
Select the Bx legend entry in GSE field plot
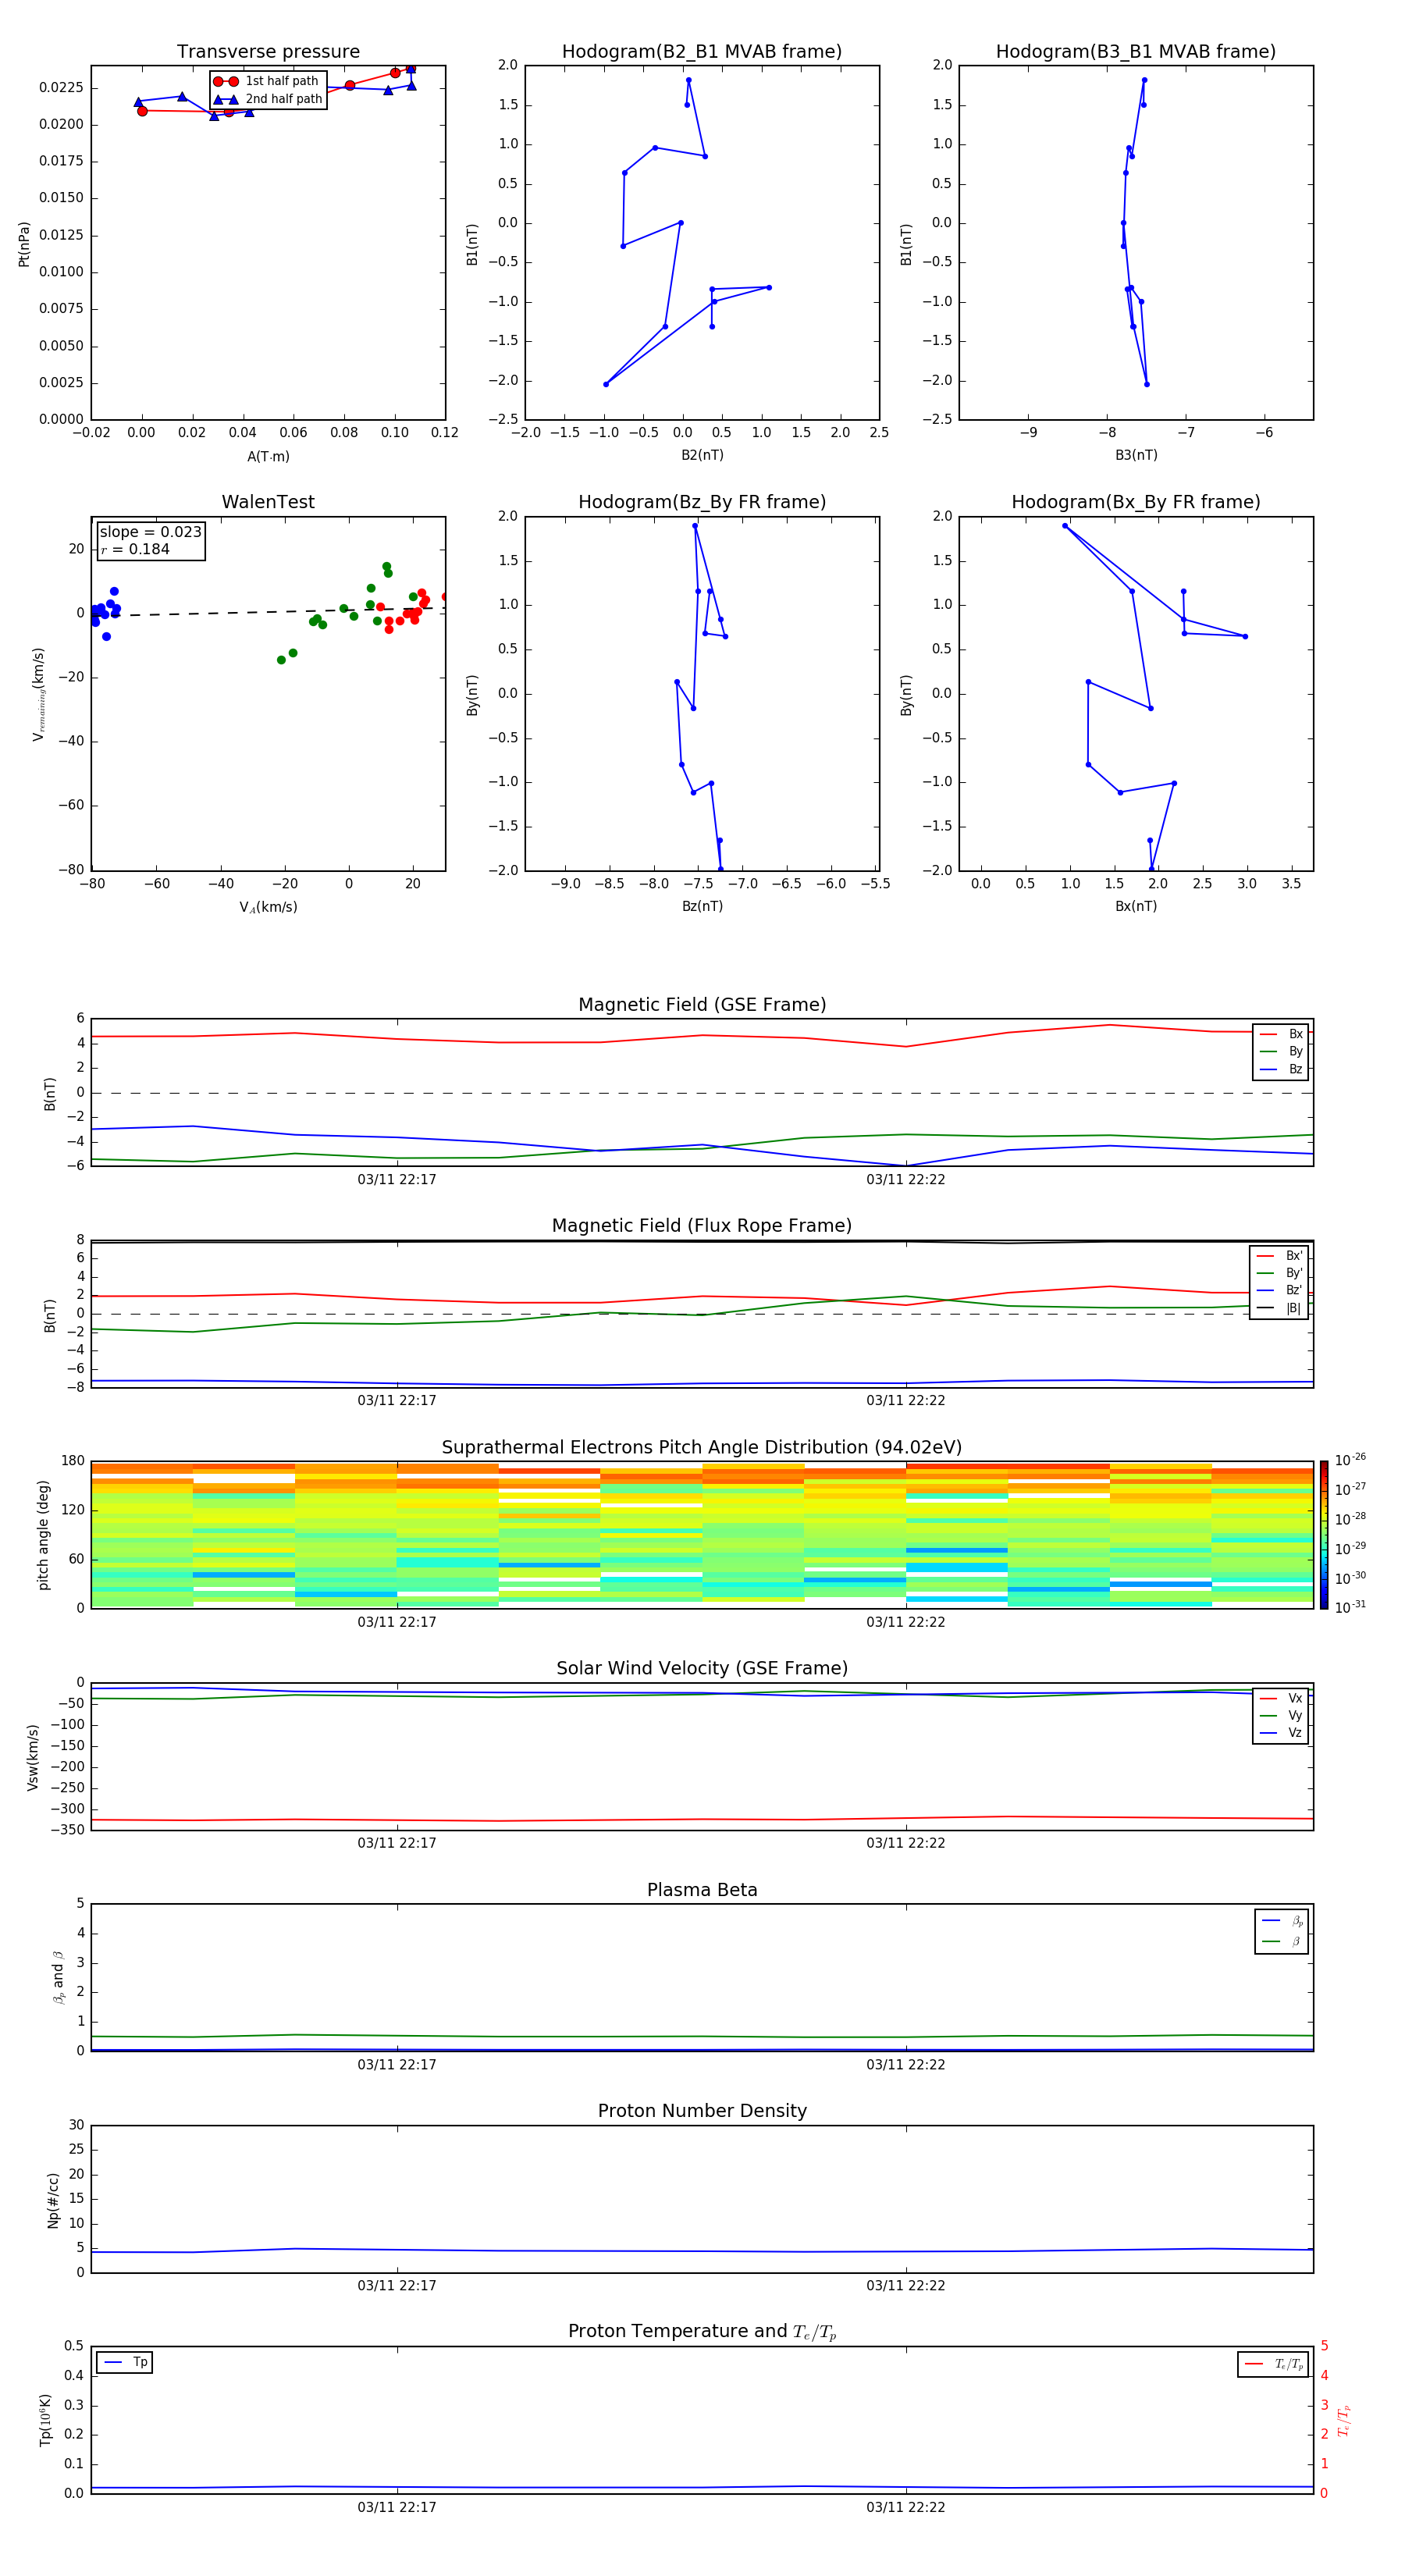pyautogui.click(x=1281, y=1034)
